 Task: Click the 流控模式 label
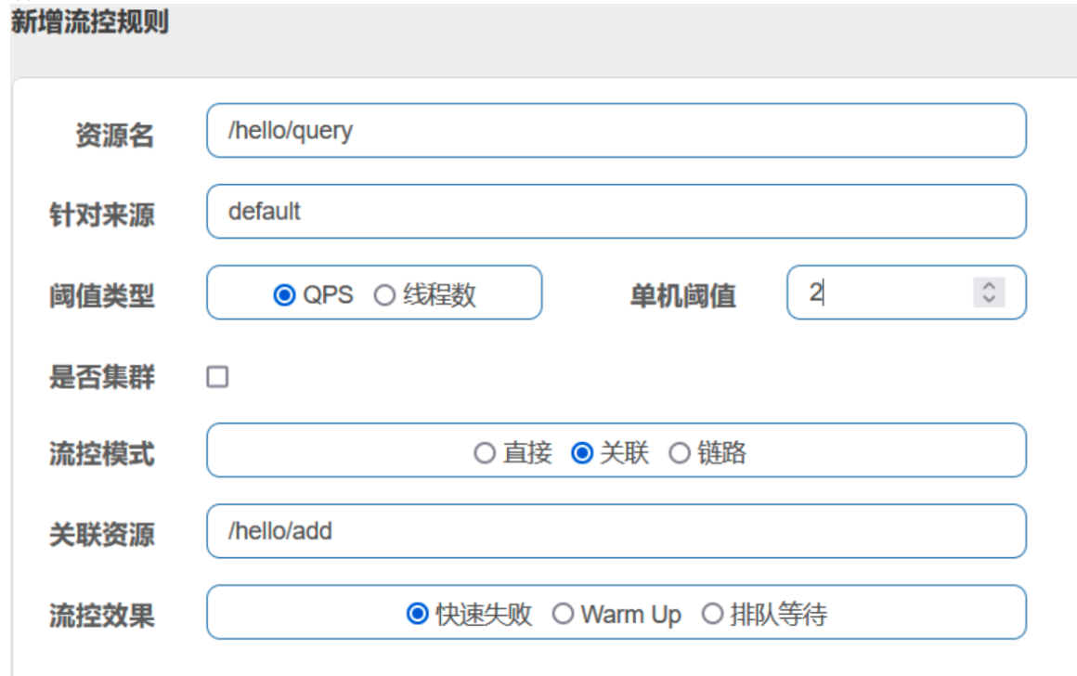click(101, 454)
